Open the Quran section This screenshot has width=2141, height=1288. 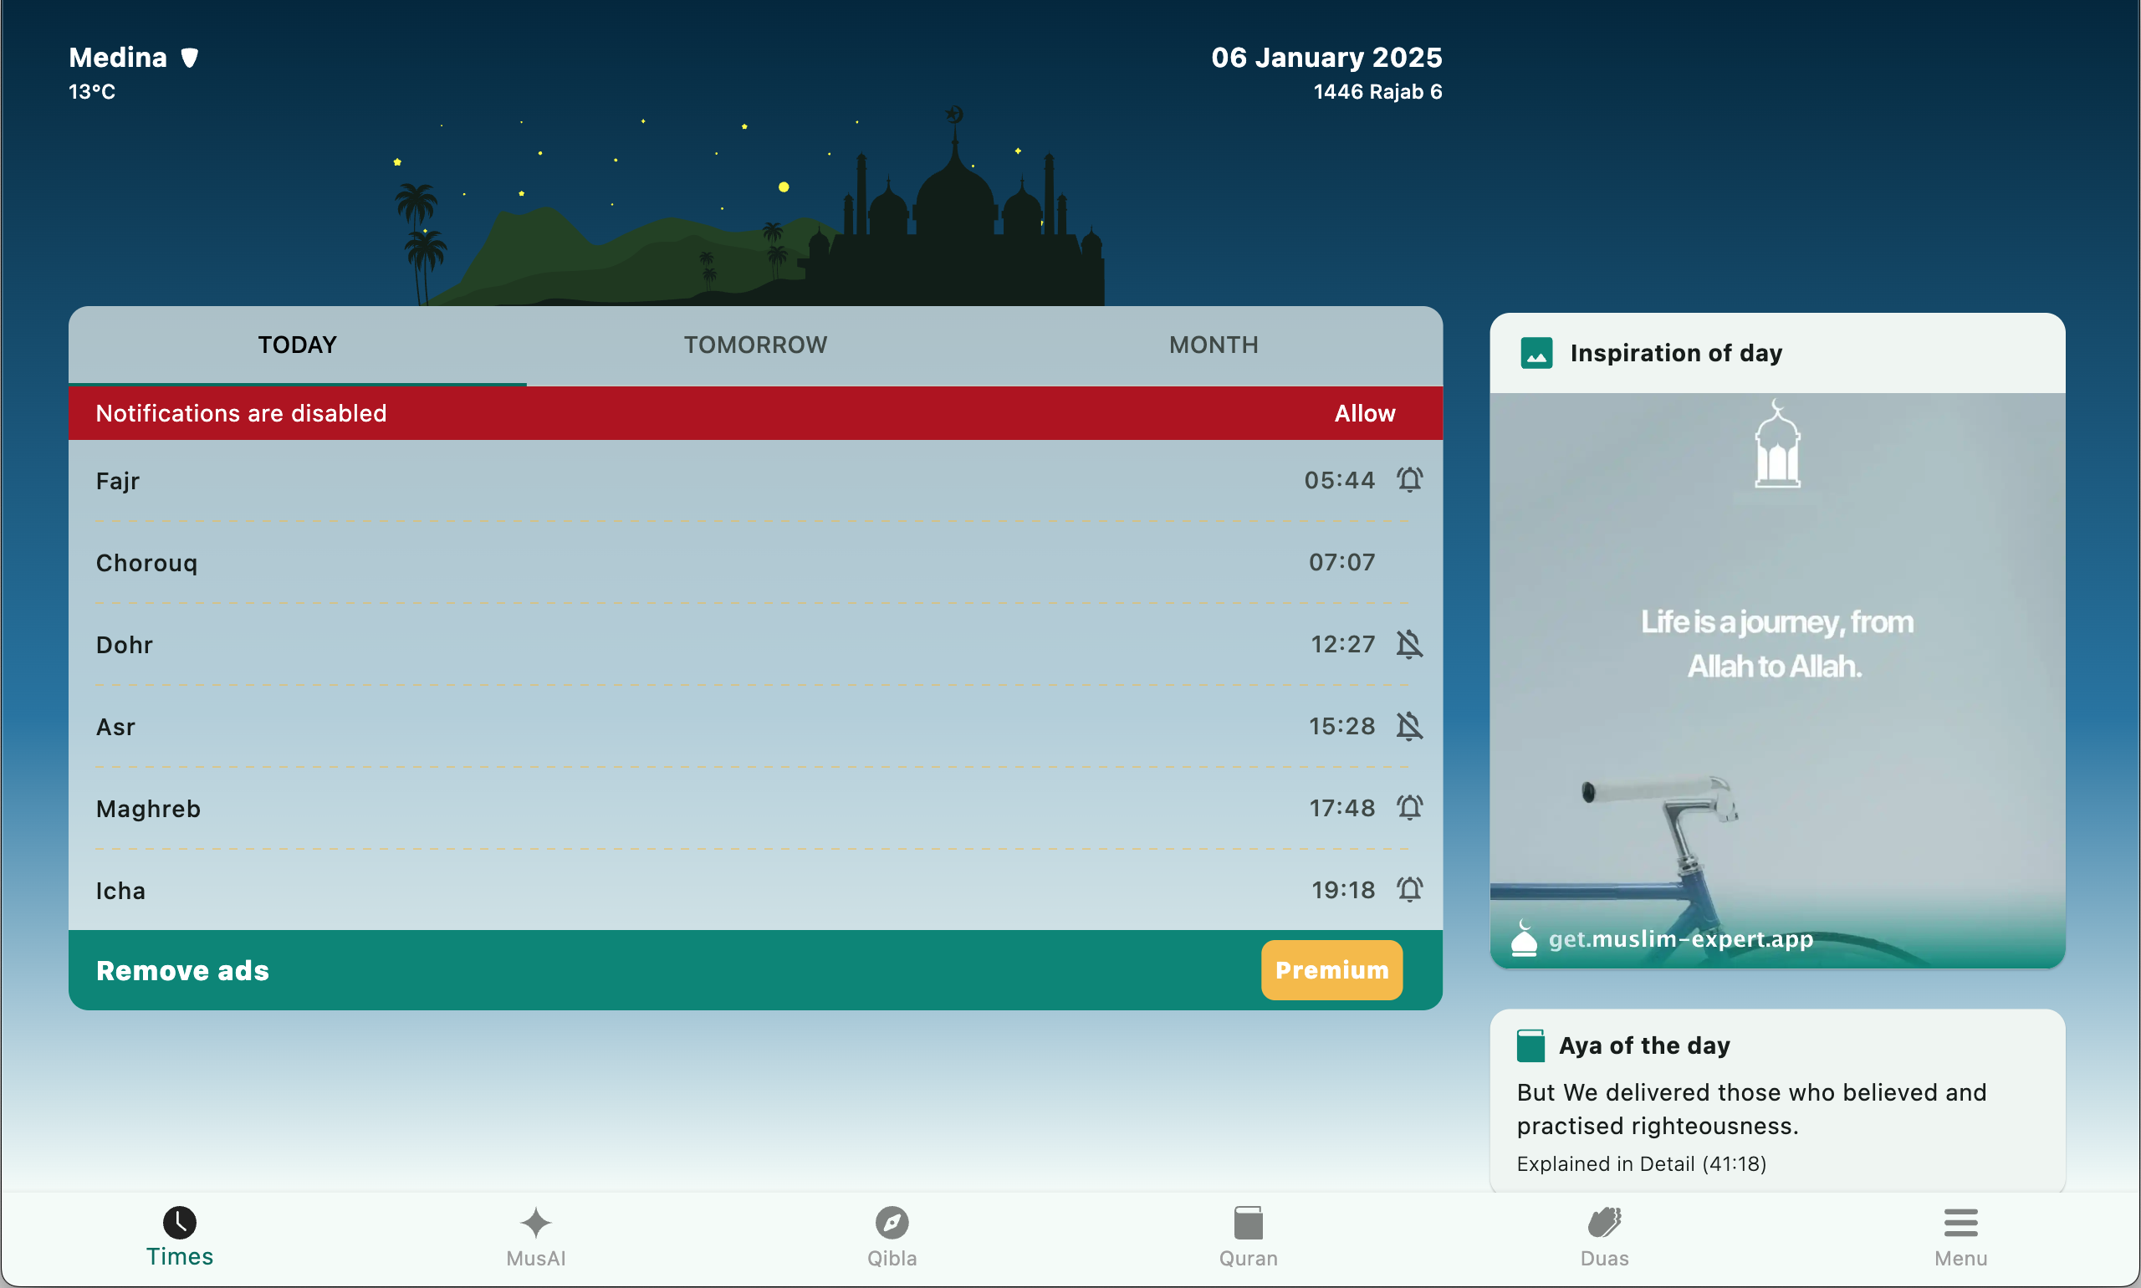click(1247, 1236)
